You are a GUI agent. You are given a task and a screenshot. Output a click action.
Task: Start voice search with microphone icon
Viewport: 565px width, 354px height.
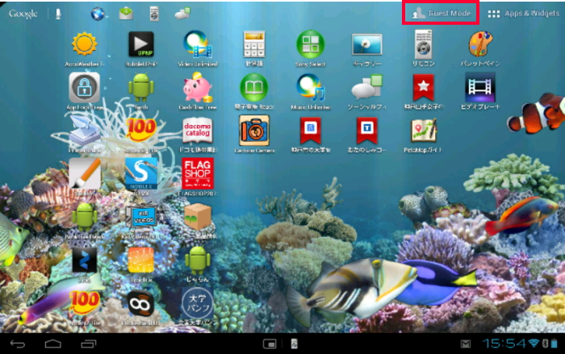(58, 14)
